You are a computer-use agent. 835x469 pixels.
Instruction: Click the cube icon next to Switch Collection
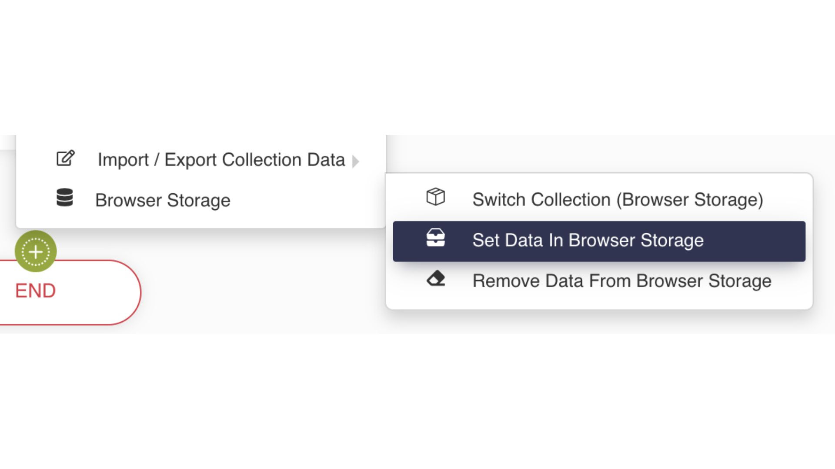pos(435,197)
